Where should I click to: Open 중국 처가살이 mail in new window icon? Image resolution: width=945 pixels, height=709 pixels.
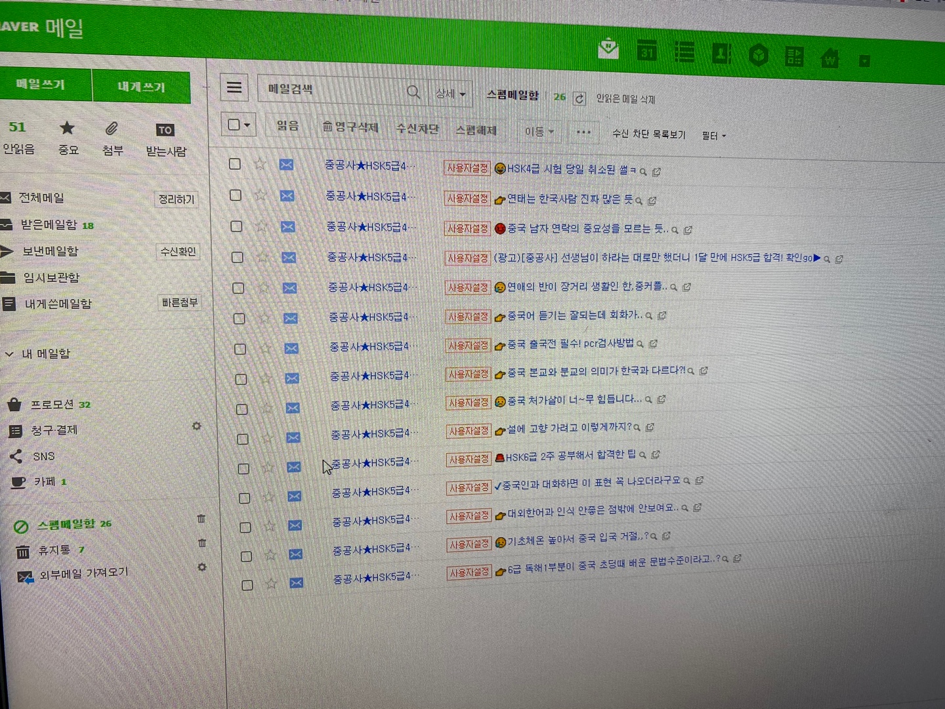661,399
